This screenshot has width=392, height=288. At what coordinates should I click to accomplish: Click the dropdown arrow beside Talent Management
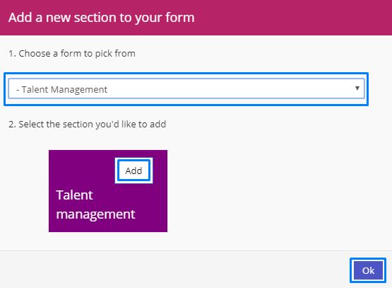point(357,88)
